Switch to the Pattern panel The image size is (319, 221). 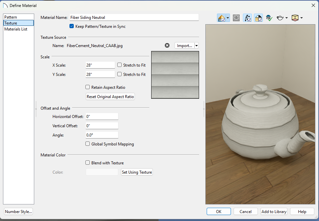pos(11,17)
